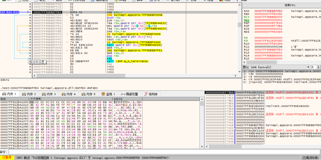Select the call JMP.&_o_terminate instruction
321x160 pixels.
[x=128, y=61]
